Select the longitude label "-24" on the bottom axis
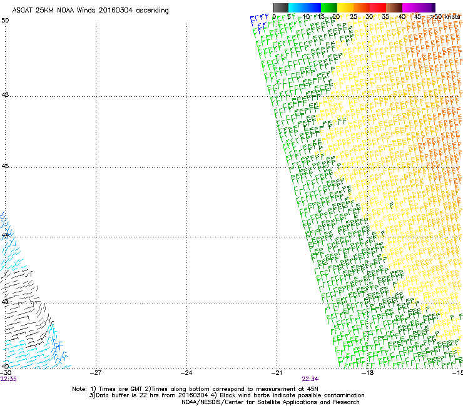463x406 pixels. 186,373
